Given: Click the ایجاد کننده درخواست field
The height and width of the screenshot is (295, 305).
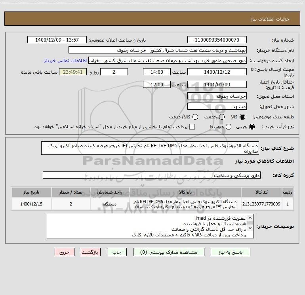Looking at the screenshot, I should (168, 61).
